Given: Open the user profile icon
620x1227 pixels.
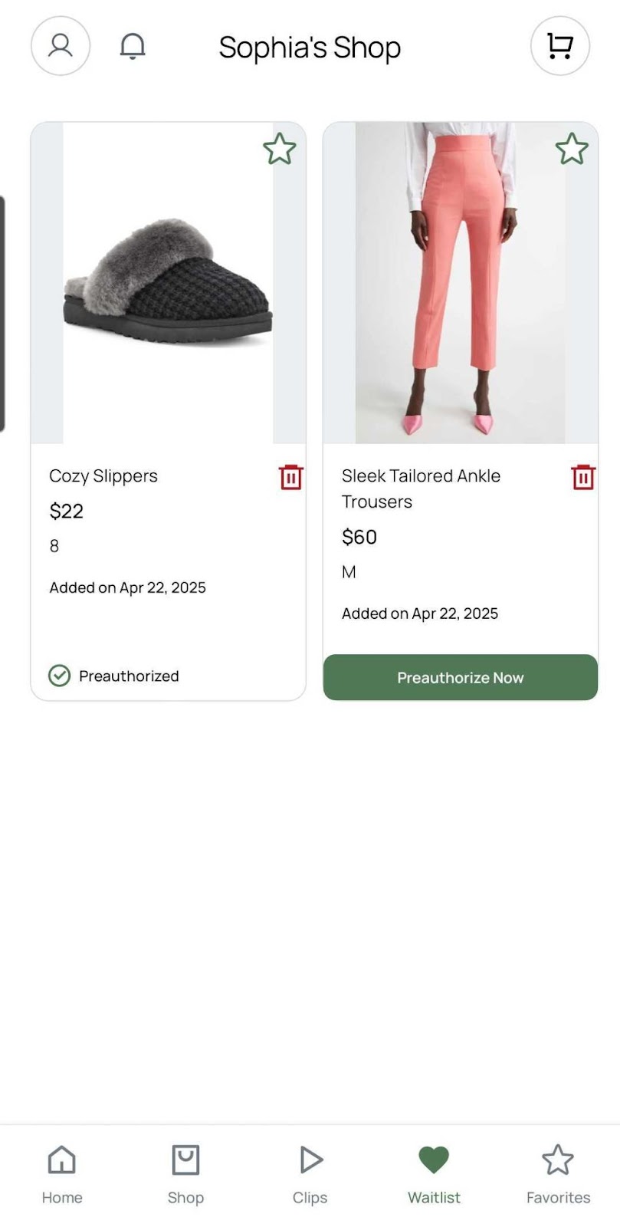Looking at the screenshot, I should pyautogui.click(x=61, y=46).
